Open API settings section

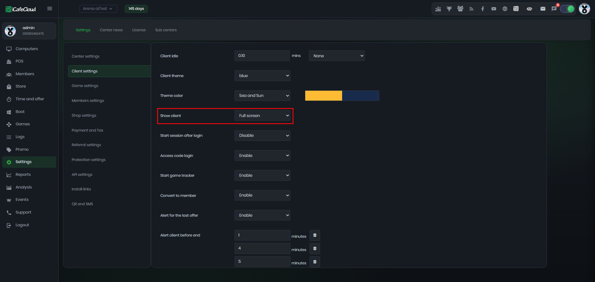[x=109, y=175]
